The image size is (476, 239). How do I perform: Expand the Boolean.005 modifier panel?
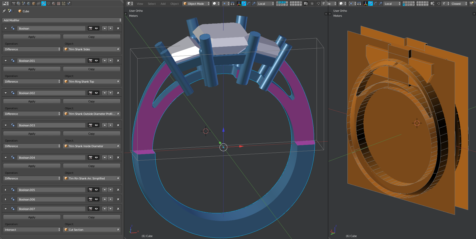[x=6, y=190]
